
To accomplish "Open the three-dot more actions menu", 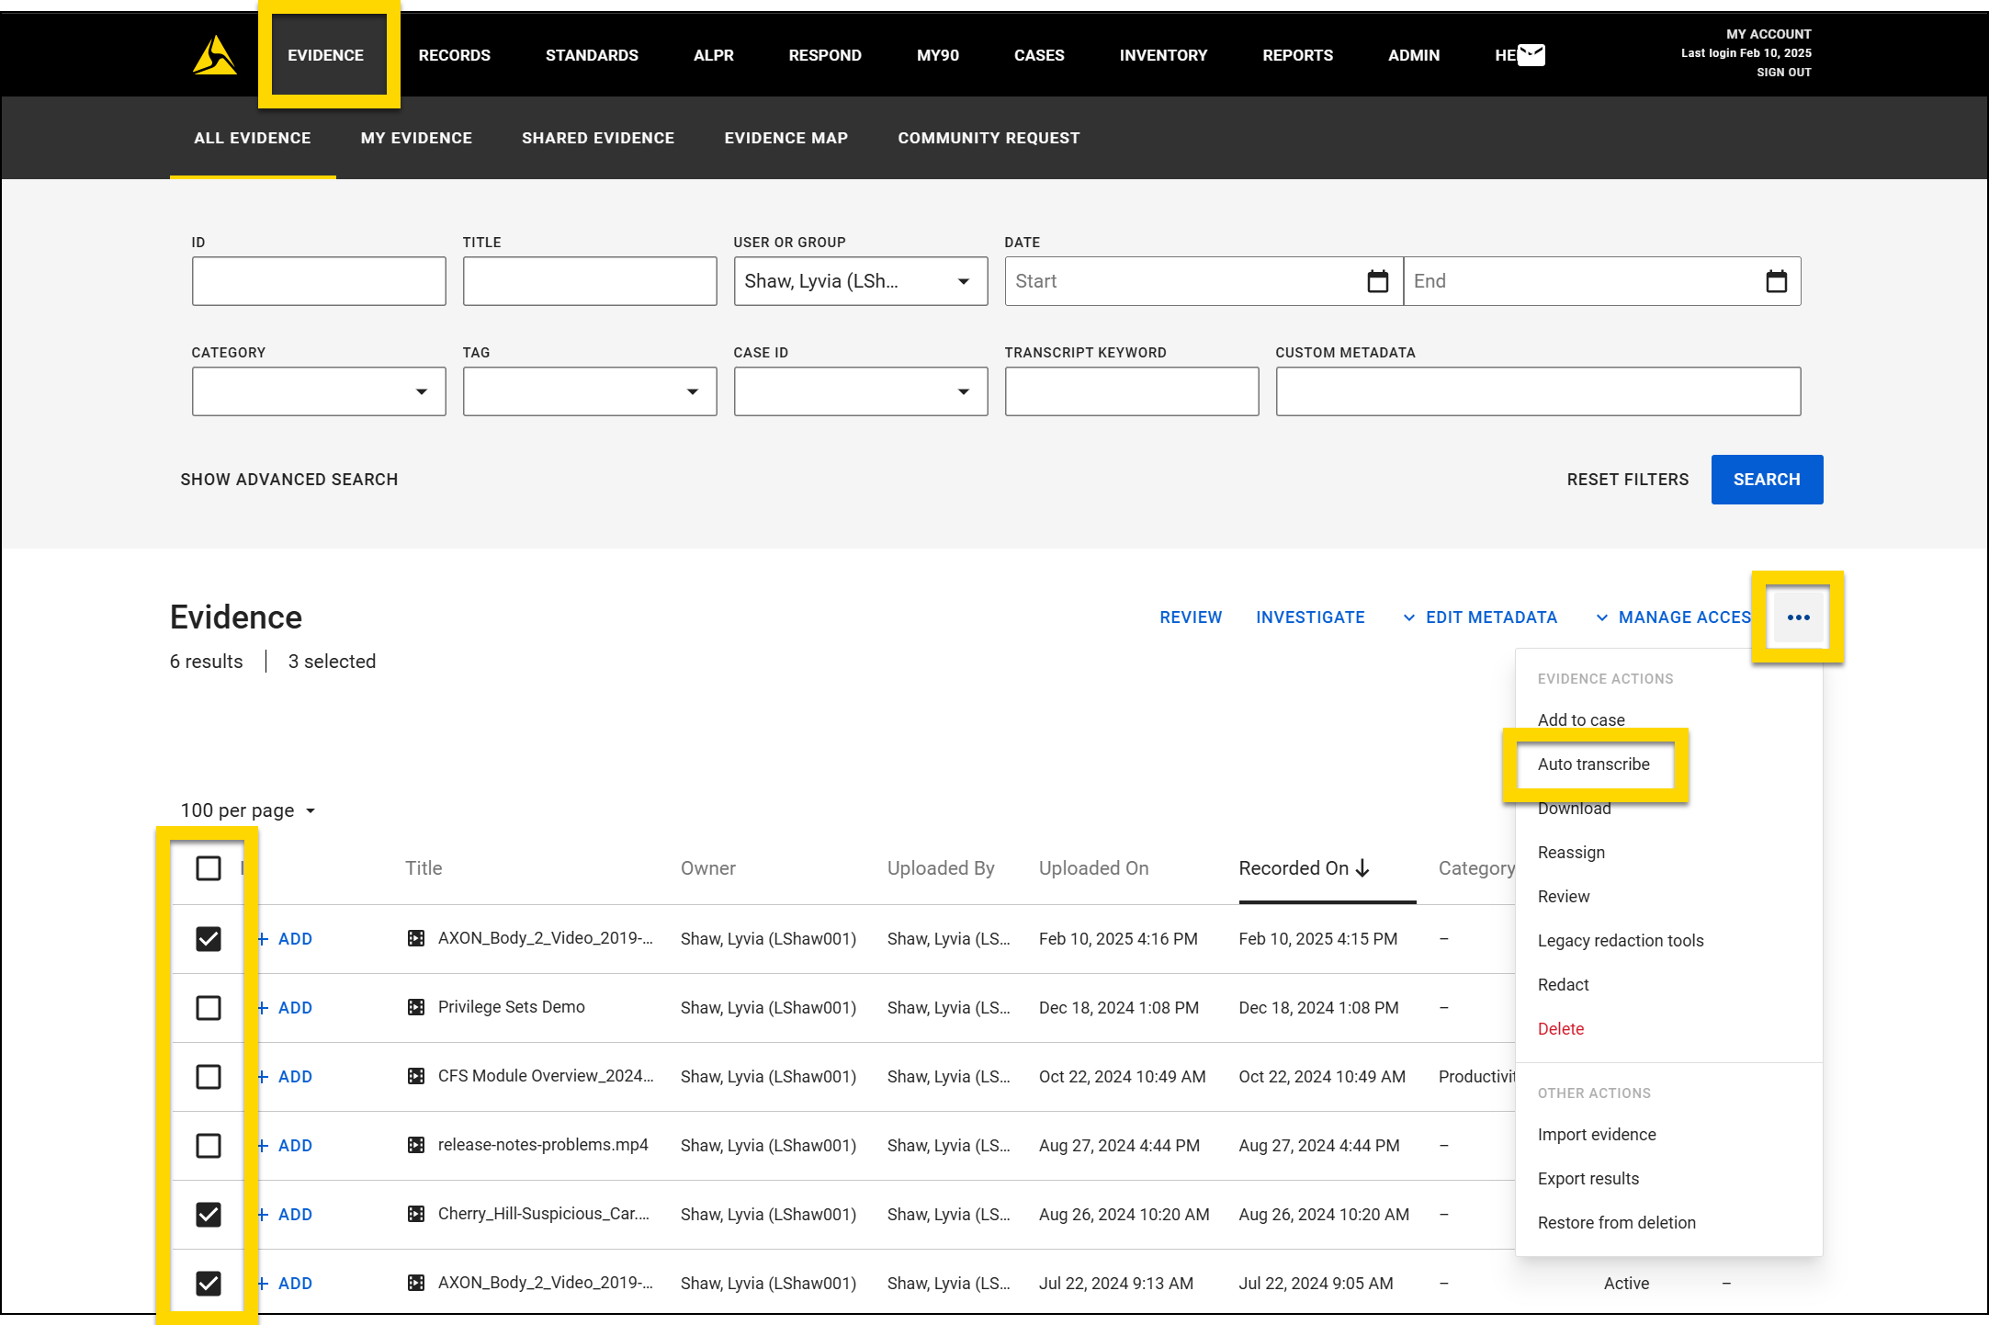I will pos(1798,617).
